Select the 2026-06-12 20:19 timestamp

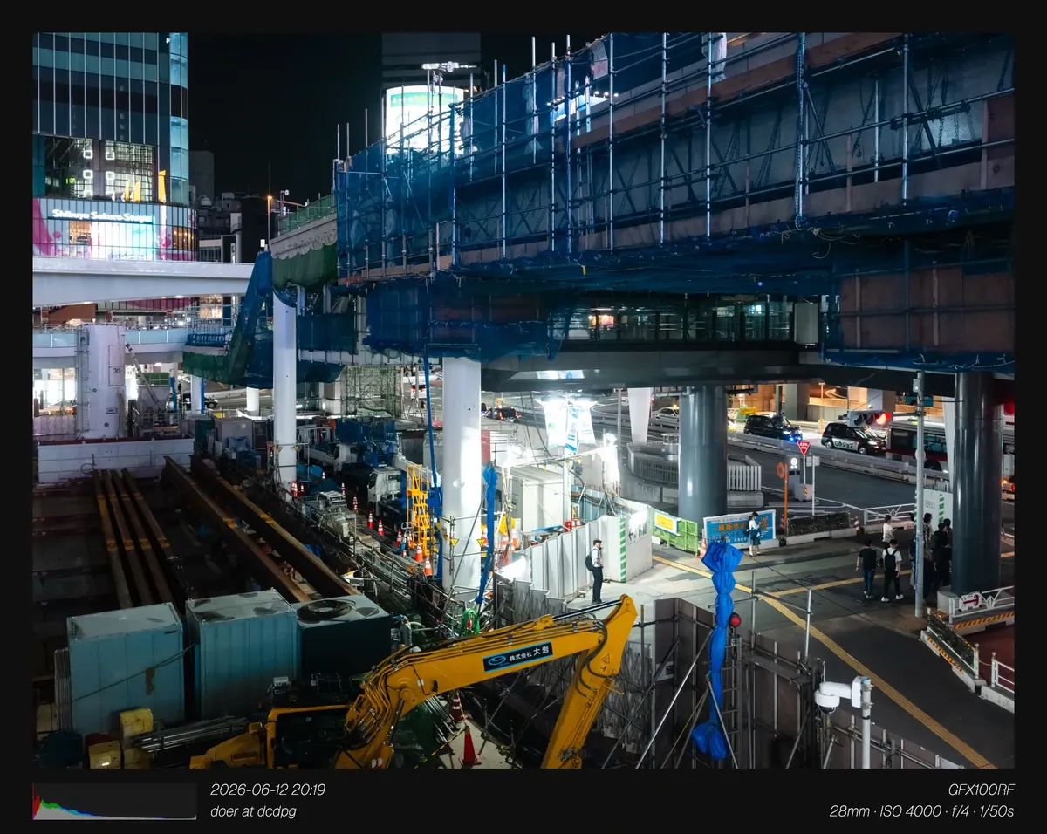click(268, 790)
